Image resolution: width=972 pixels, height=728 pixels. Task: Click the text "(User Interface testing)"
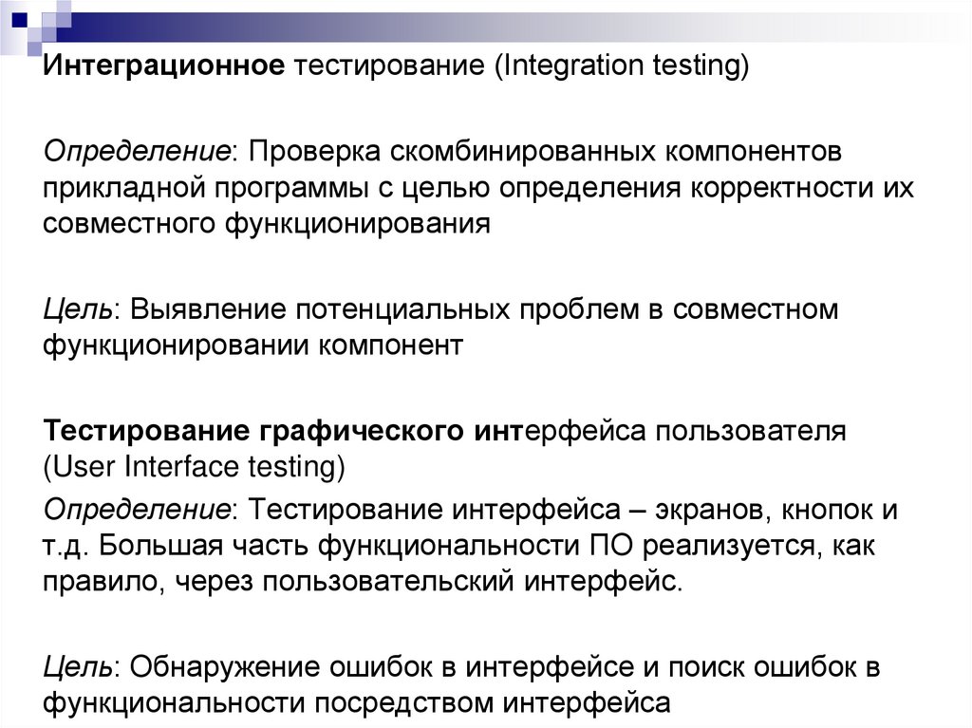194,467
